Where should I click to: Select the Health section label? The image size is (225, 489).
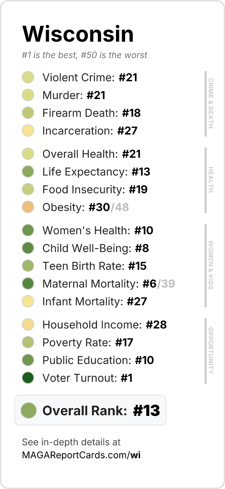[x=211, y=180]
